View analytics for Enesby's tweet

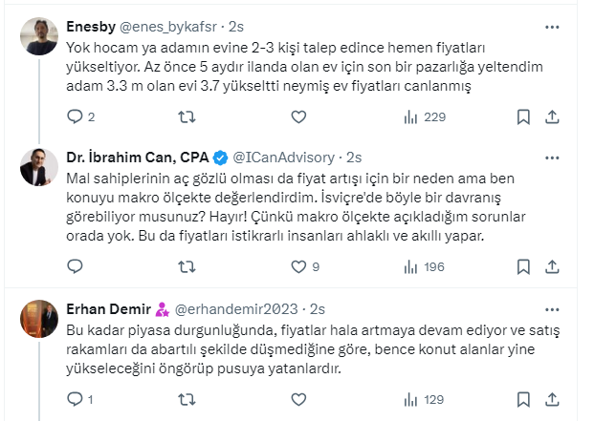410,117
